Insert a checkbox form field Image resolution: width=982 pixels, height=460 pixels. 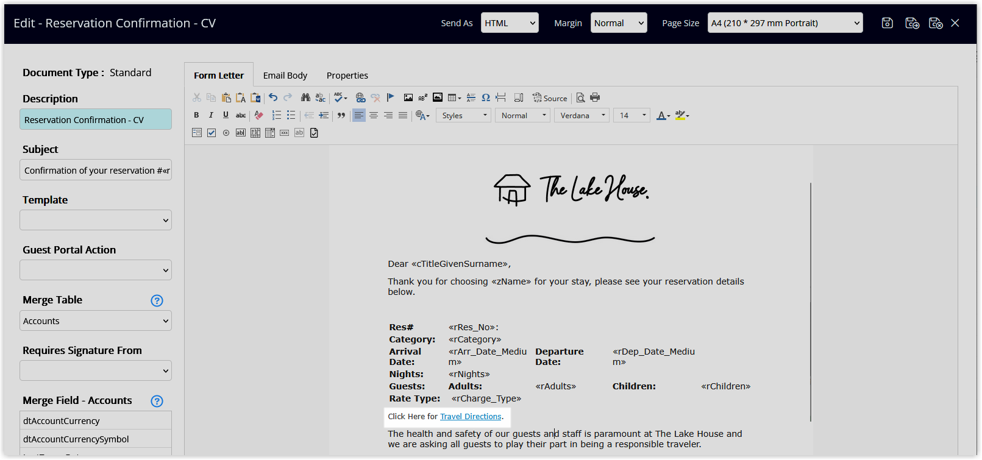[x=212, y=133]
